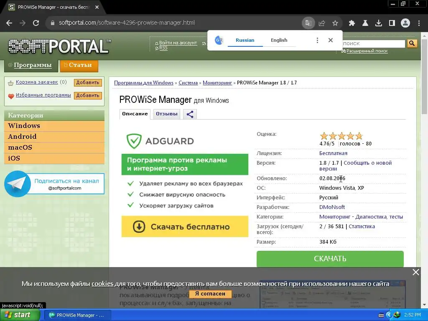Open Chrome three-dot menu
This screenshot has width=428, height=321.
[x=419, y=23]
